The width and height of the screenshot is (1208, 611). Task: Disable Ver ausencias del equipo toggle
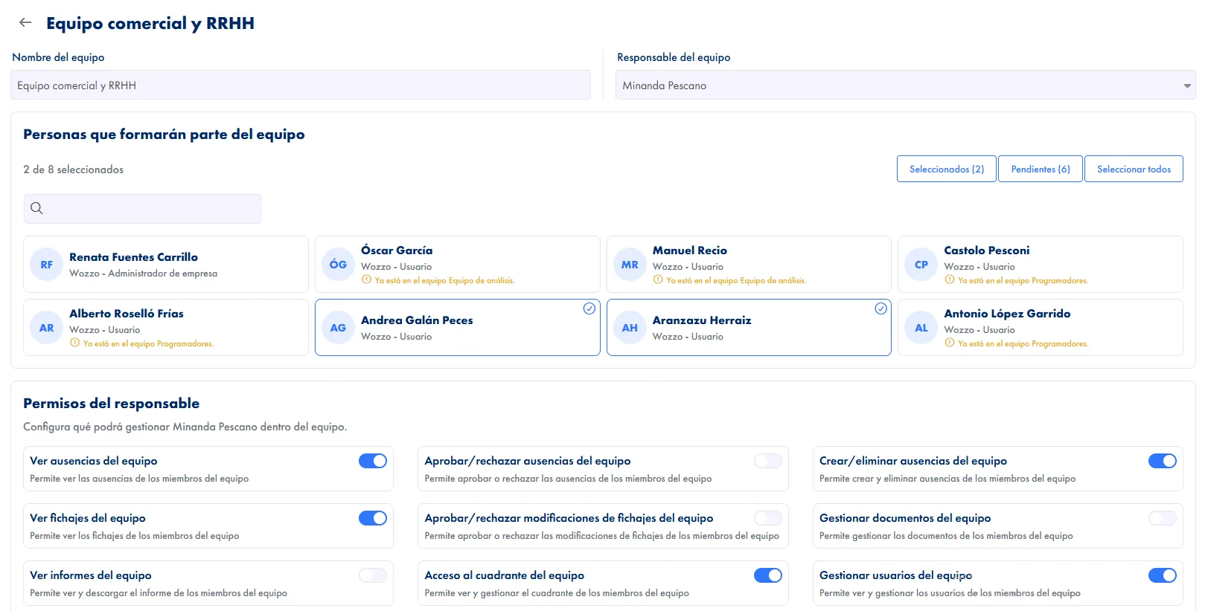pyautogui.click(x=373, y=461)
